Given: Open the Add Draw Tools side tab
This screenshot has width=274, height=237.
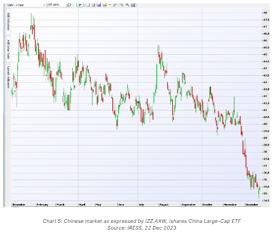Looking at the screenshot, I should 9,49.
